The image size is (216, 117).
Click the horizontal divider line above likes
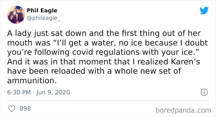click(108, 100)
